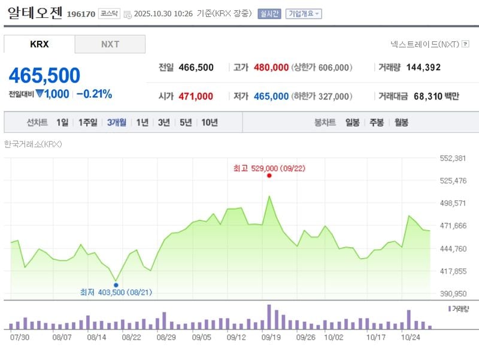Switch to the NXT exchange tab
479x351 pixels.
110,44
